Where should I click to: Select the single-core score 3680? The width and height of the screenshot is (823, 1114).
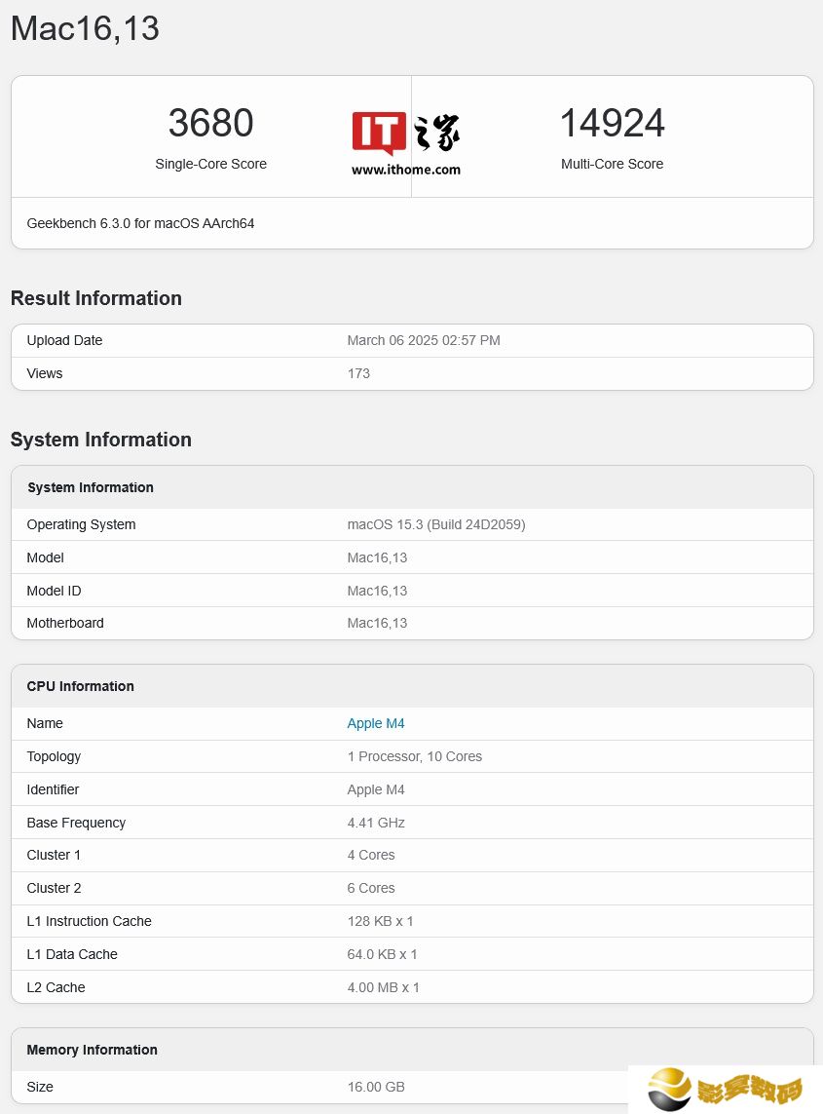211,123
